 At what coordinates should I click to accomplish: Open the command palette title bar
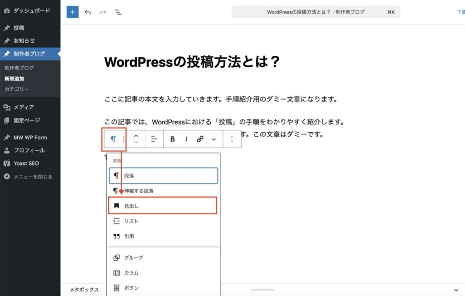tap(316, 12)
